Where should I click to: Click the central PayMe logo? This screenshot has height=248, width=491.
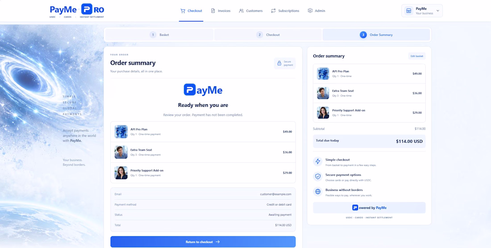pyautogui.click(x=203, y=90)
